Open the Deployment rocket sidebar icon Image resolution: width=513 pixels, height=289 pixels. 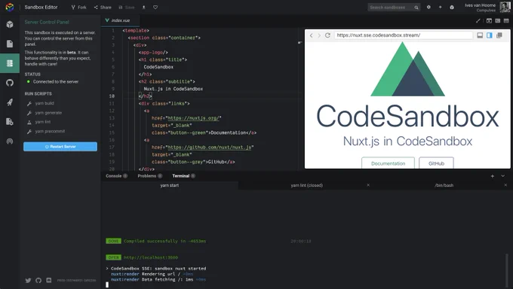pyautogui.click(x=10, y=102)
